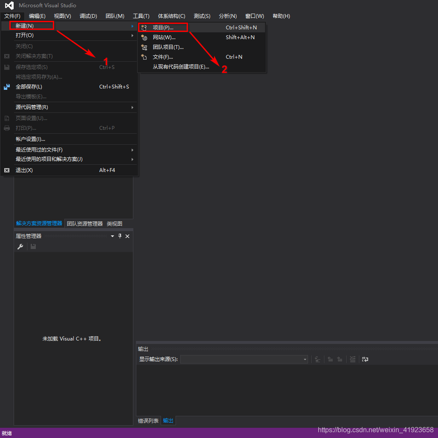Click the Team Project icon in submenu
The image size is (438, 438).
(x=144, y=47)
